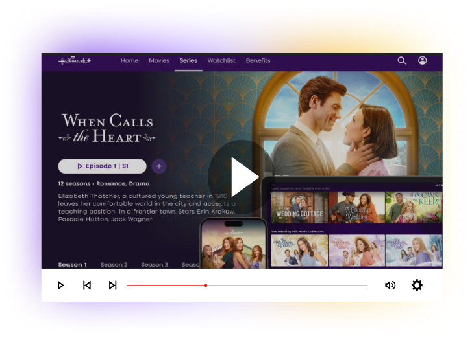Go to the Home tab
472x338 pixels.
(x=129, y=60)
